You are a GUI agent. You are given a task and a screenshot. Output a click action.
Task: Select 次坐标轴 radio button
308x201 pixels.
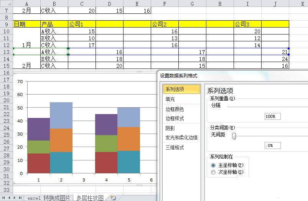pos(213,172)
